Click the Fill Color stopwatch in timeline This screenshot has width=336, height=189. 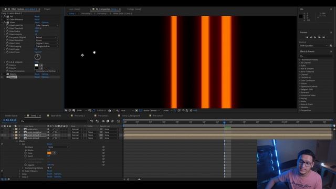pos(26,153)
